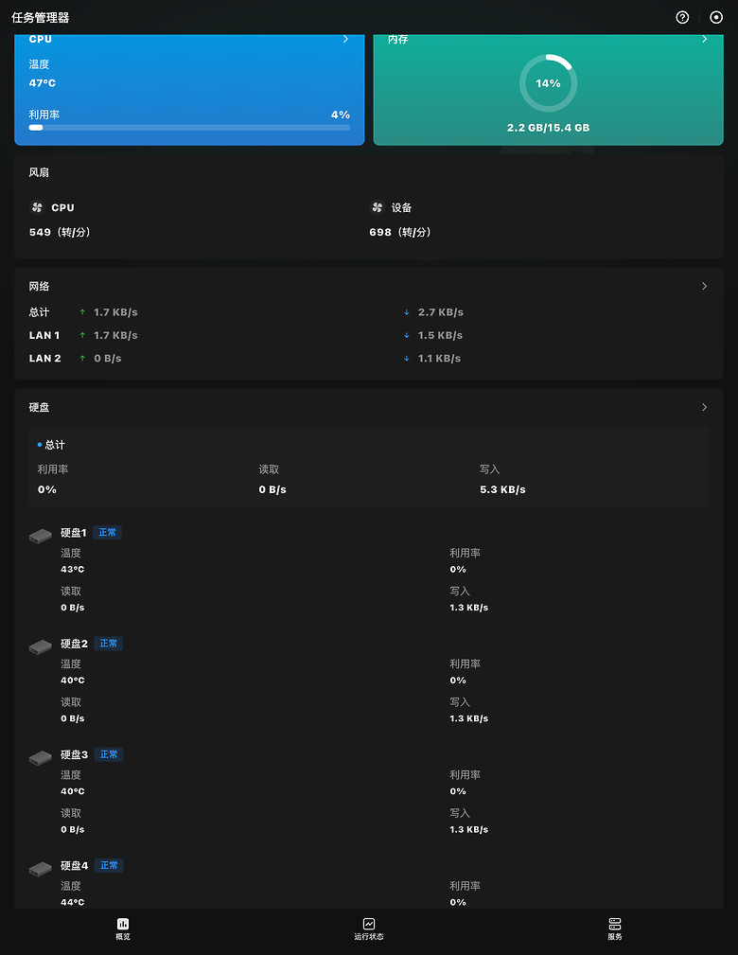Click the 正常 badge of 硬盘3
This screenshot has width=738, height=955.
pyautogui.click(x=109, y=754)
